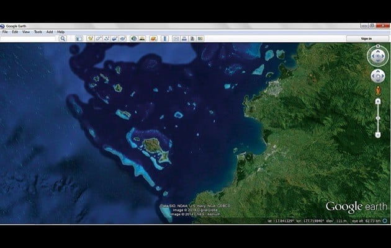Click the zoom in plus button
Viewport: 391px width, 248px height.
378,101
